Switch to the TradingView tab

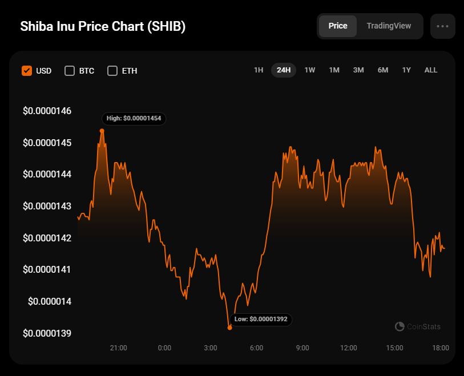(389, 26)
